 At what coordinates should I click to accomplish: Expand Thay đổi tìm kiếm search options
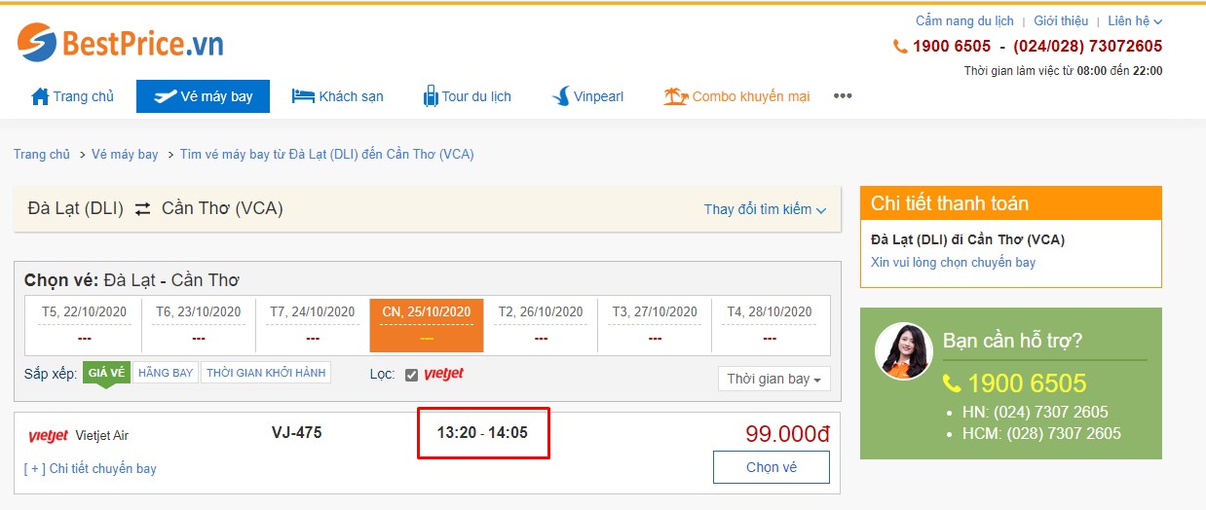click(765, 209)
